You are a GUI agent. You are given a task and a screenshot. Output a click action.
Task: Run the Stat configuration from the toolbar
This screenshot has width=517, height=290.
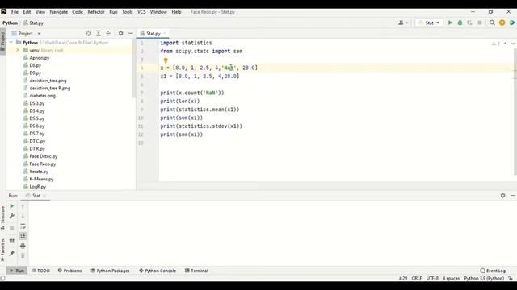point(450,23)
